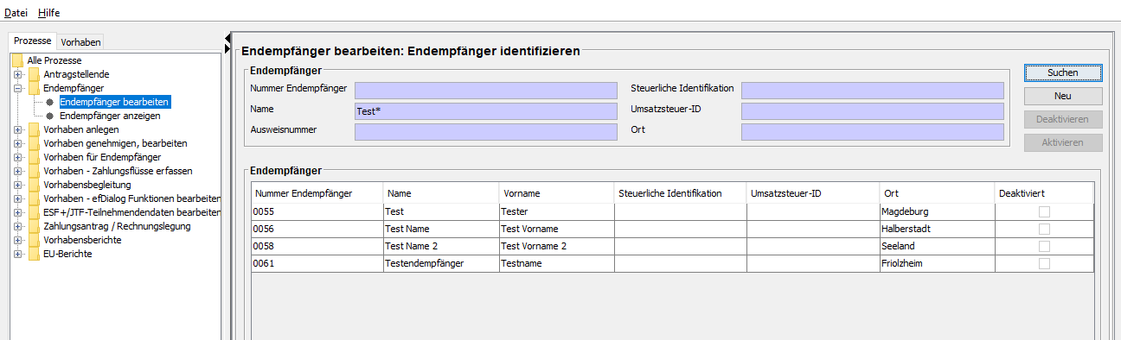Expand ESF+/JTF-Teilnehmendendaten node
The height and width of the screenshot is (340, 1121).
[x=17, y=212]
